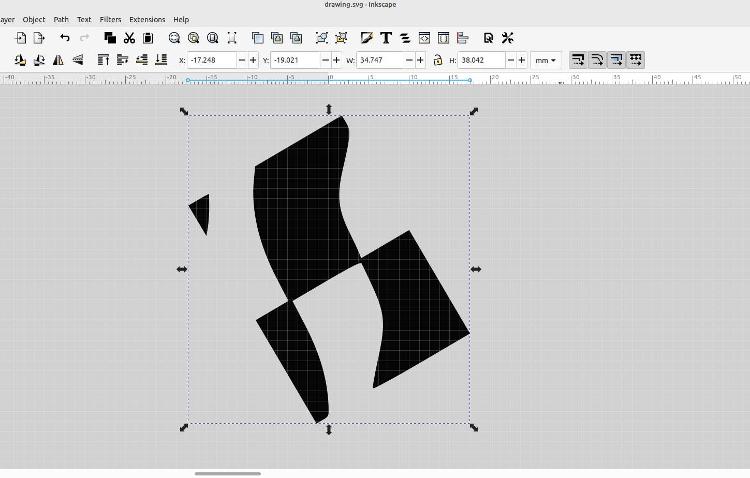750x478 pixels.
Task: Open Preferences wrench icon
Action: [508, 38]
